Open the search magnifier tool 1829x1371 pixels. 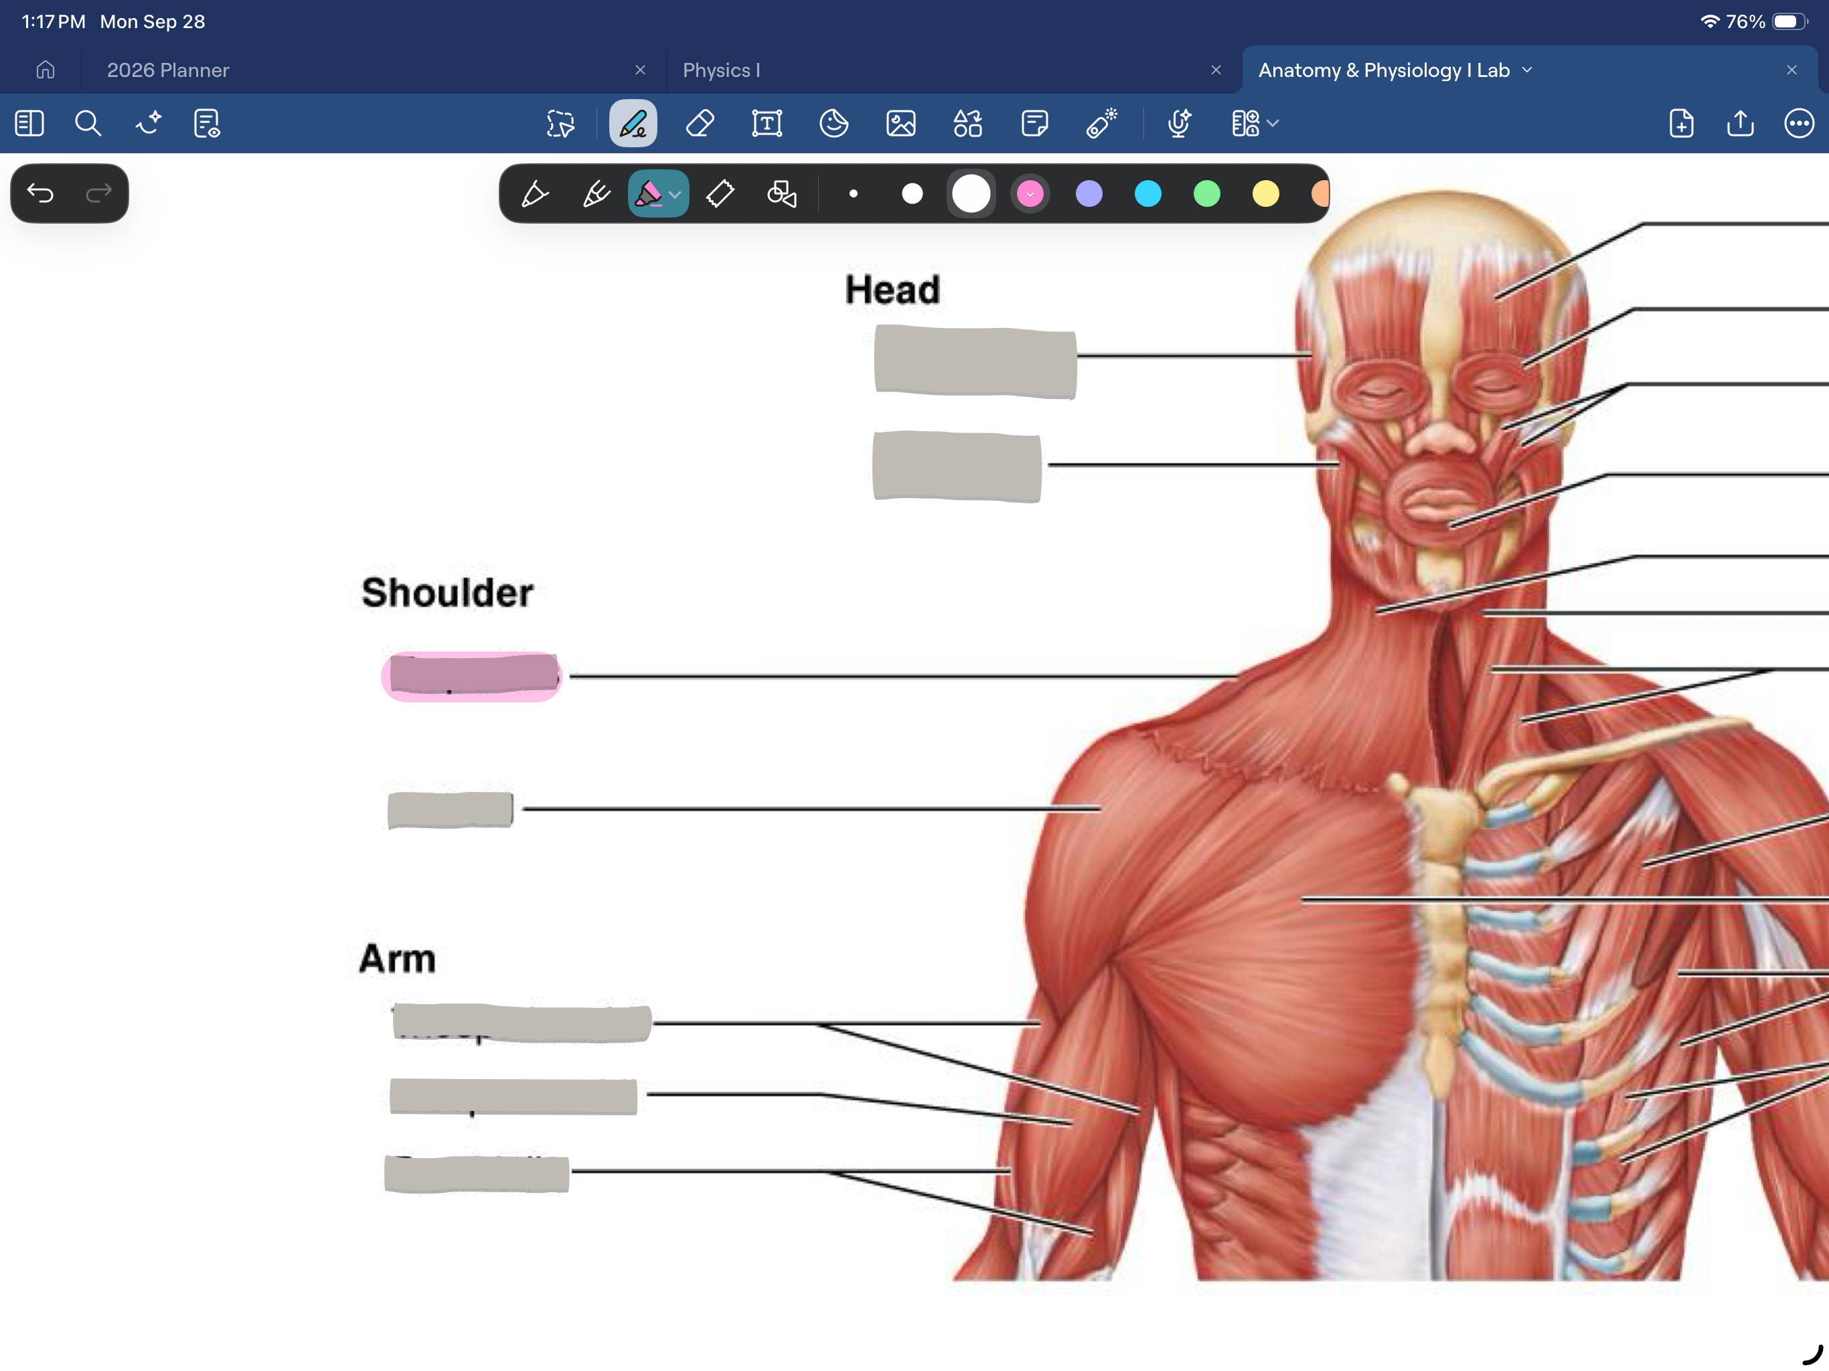pyautogui.click(x=88, y=123)
